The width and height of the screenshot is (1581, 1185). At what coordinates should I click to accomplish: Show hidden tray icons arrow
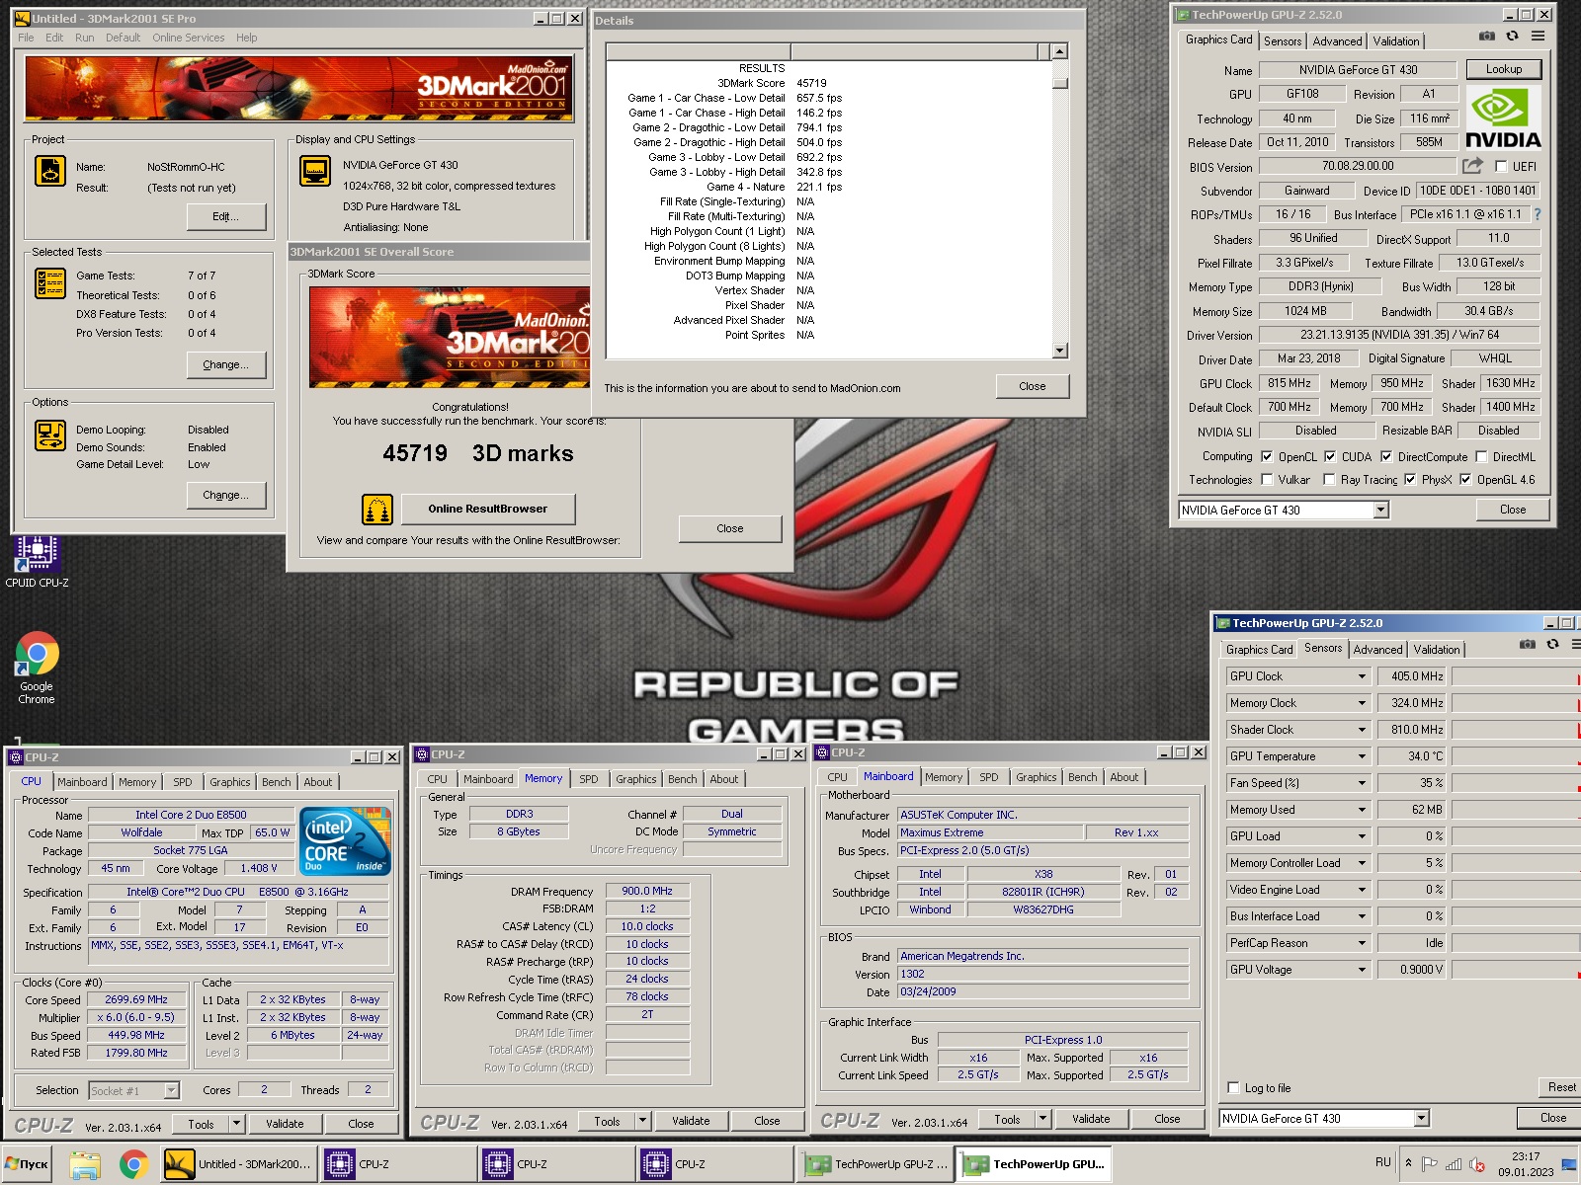point(1408,1163)
